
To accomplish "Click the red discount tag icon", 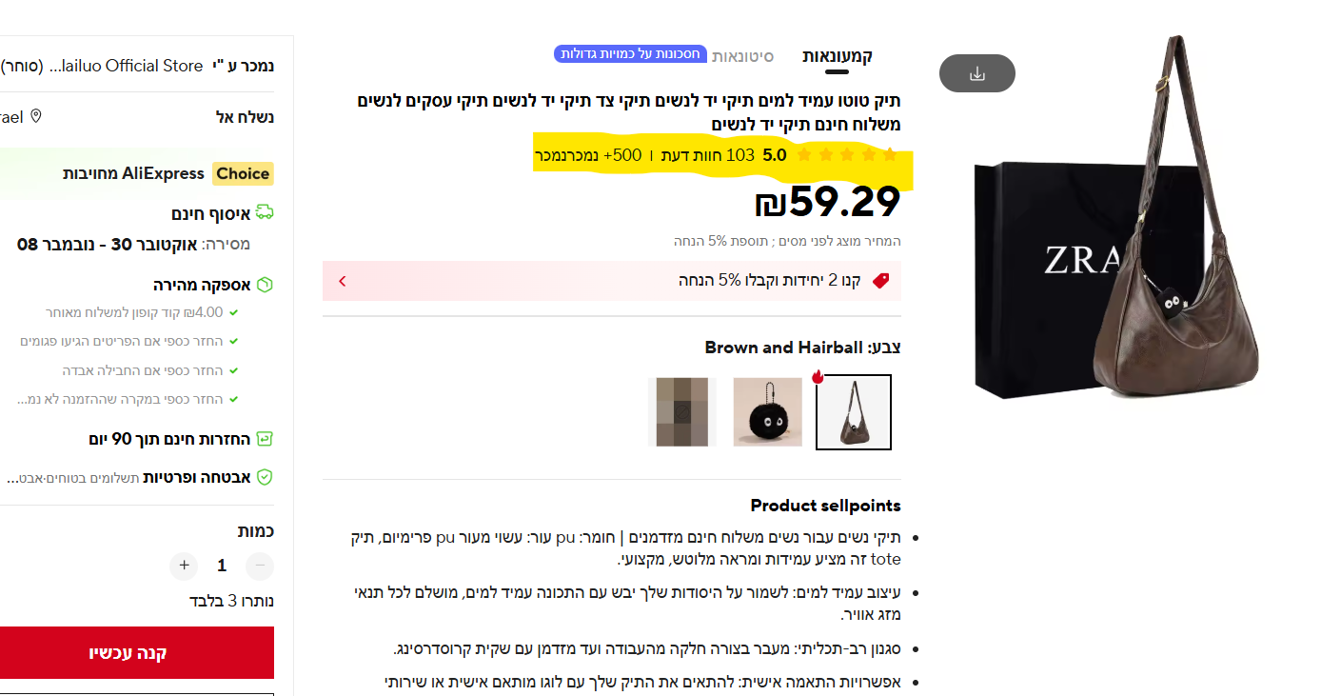I will 880,281.
